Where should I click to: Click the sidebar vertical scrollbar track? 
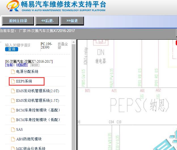(73, 97)
